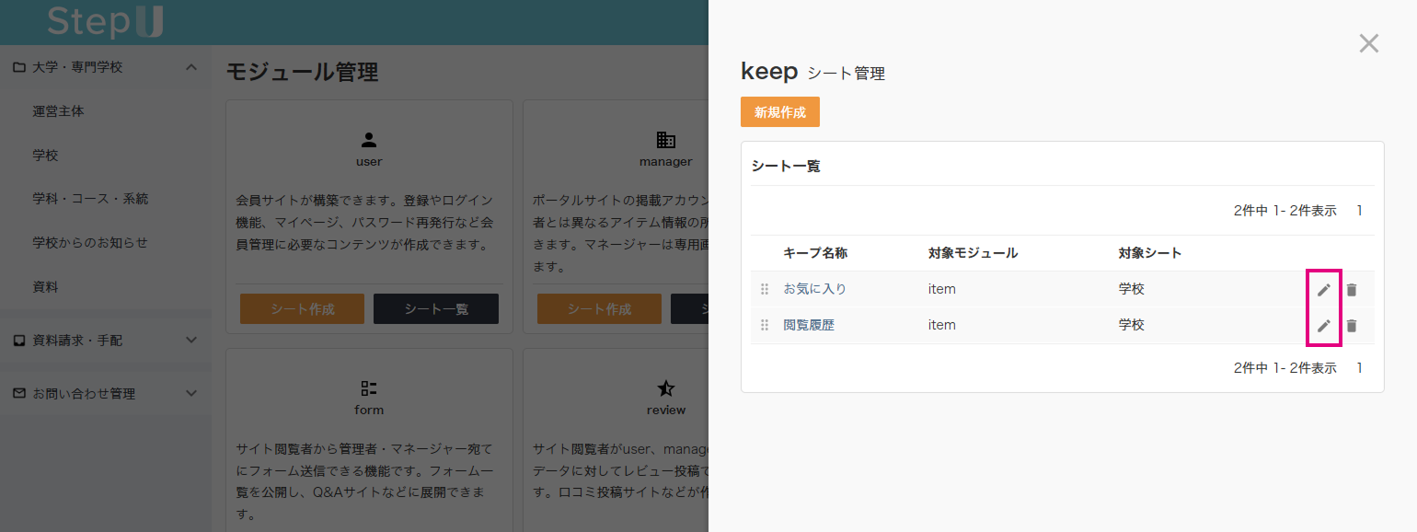Edit the お気に入り keep sheet

(x=1323, y=290)
